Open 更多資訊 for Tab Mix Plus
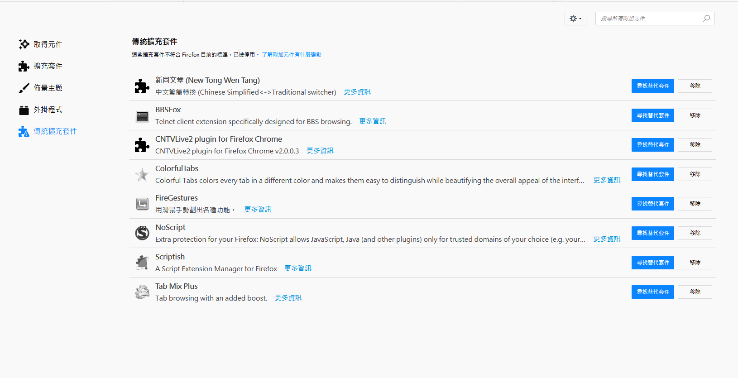 tap(288, 298)
